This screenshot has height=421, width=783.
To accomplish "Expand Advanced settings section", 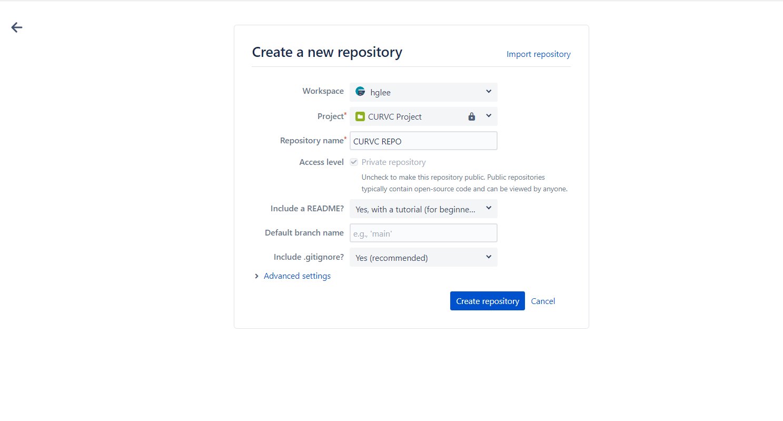I will click(x=297, y=276).
